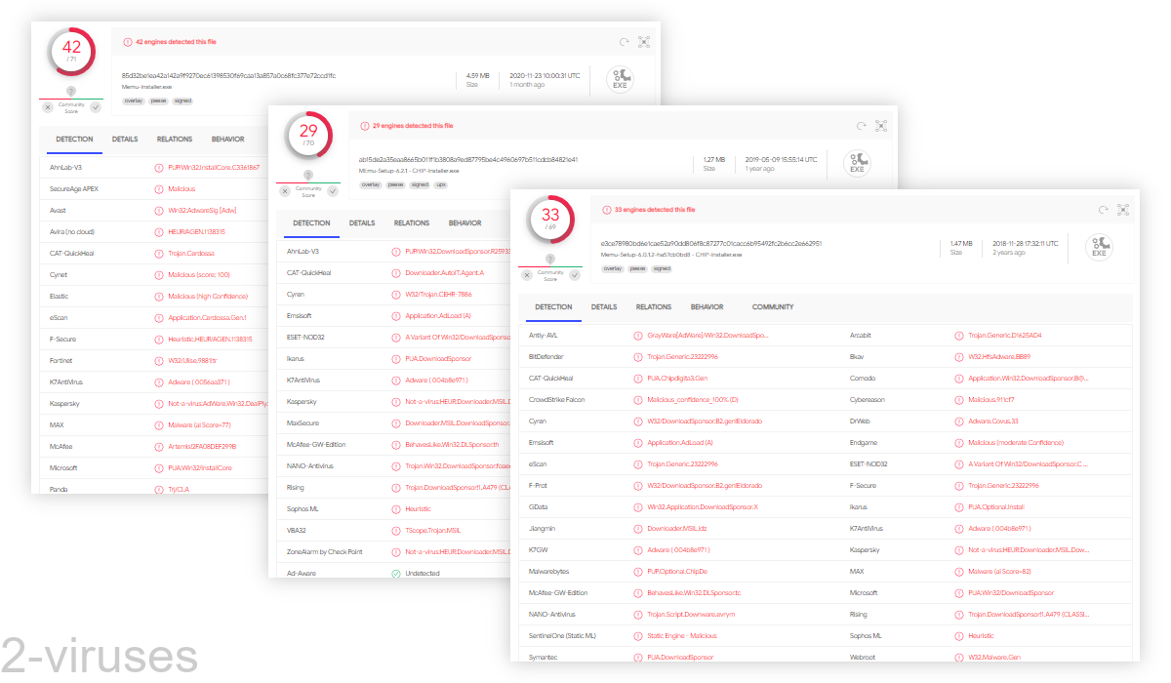
Task: Click reanalyze icon in the 42-detection report
Action: tap(625, 42)
